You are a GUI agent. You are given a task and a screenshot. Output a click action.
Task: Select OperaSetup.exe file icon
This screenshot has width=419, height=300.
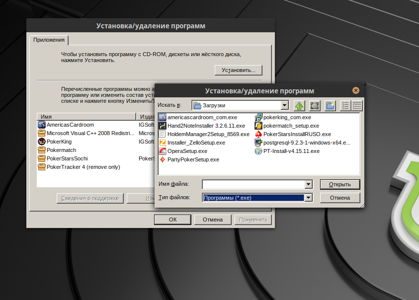tap(163, 151)
